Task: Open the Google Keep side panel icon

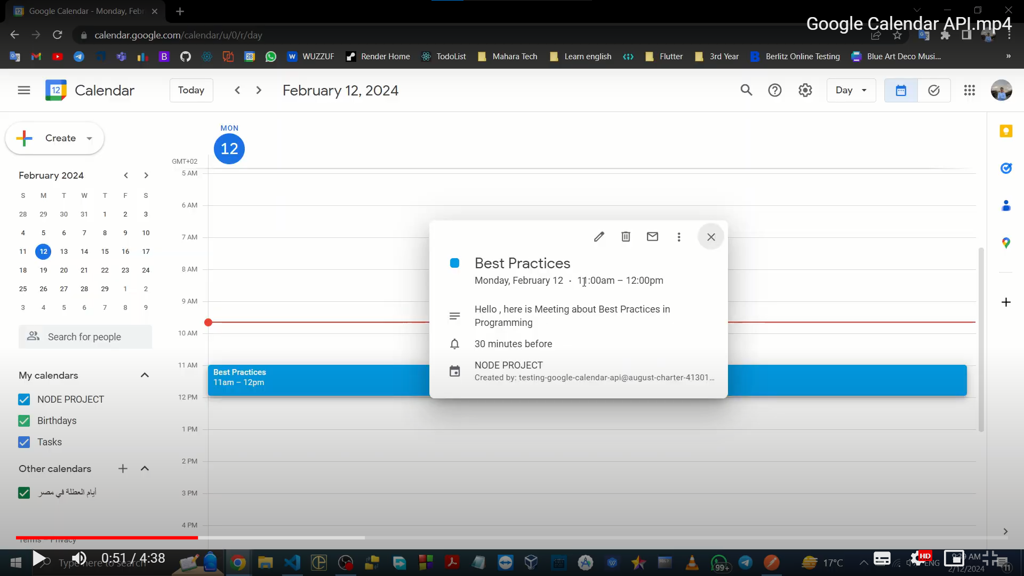Action: click(x=1006, y=131)
